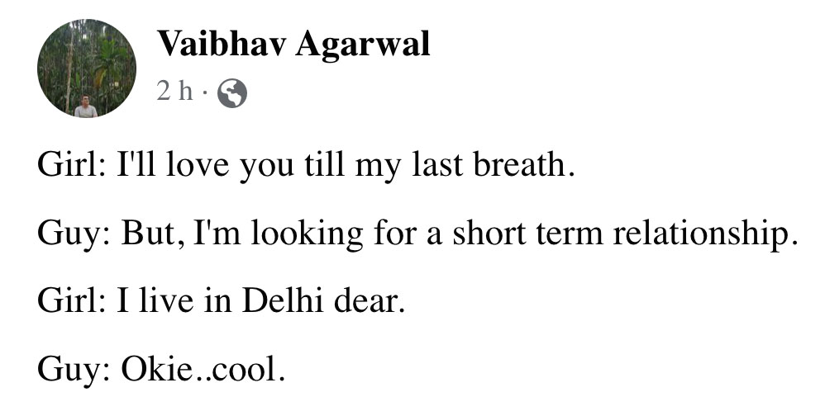Click the 'I live in Delhi dear' line
The height and width of the screenshot is (411, 825).
pos(221,302)
